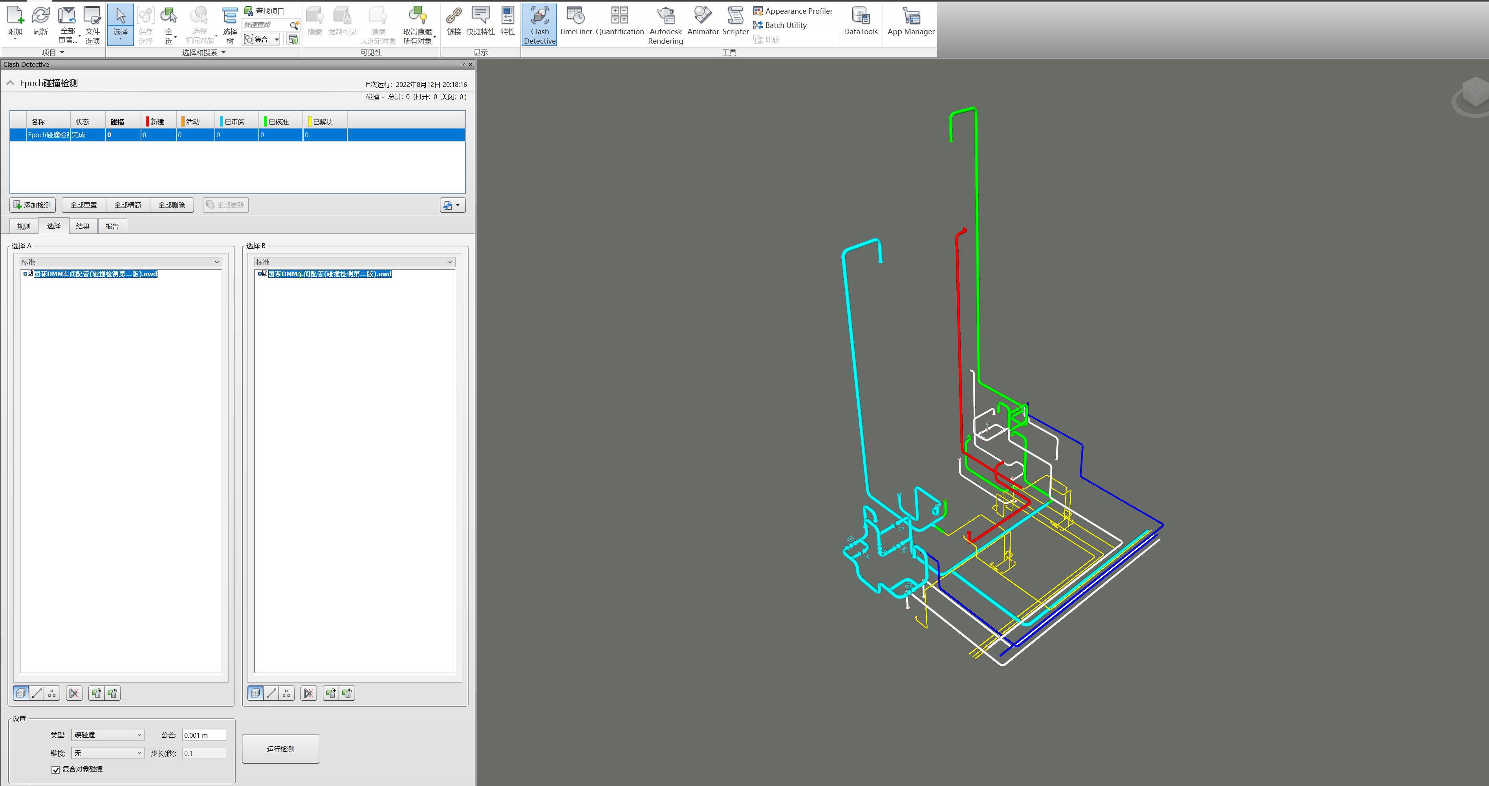The width and height of the screenshot is (1489, 786).
Task: Click Appearance Profiler in ribbon
Action: (x=793, y=11)
